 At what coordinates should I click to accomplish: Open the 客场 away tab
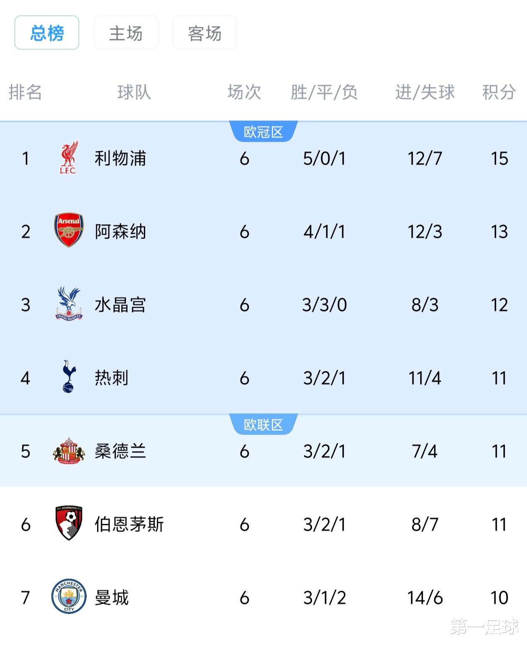205,33
